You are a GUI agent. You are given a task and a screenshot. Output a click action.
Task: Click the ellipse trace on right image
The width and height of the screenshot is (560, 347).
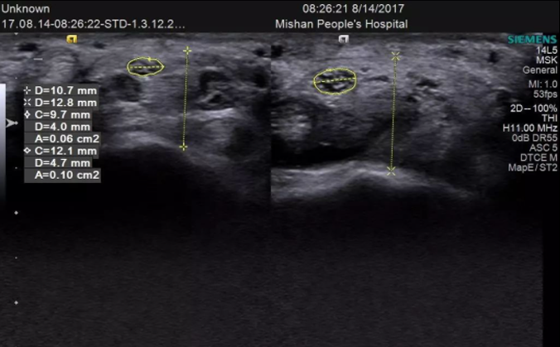(x=335, y=80)
